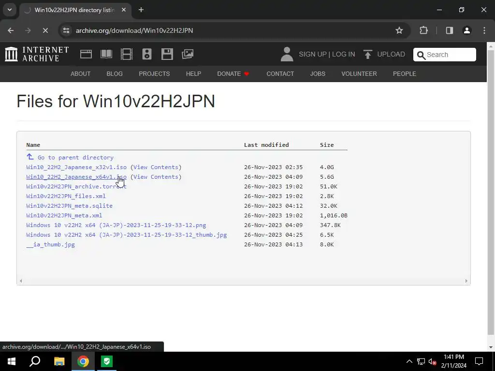Open the DONATE menu item
Image resolution: width=495 pixels, height=371 pixels.
pos(233,74)
